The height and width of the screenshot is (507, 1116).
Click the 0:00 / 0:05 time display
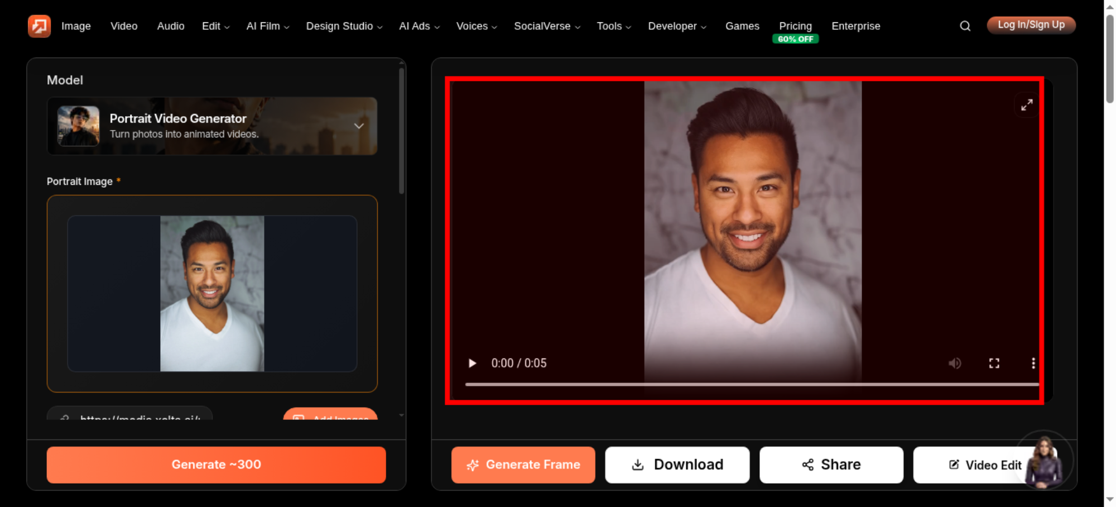coord(518,363)
